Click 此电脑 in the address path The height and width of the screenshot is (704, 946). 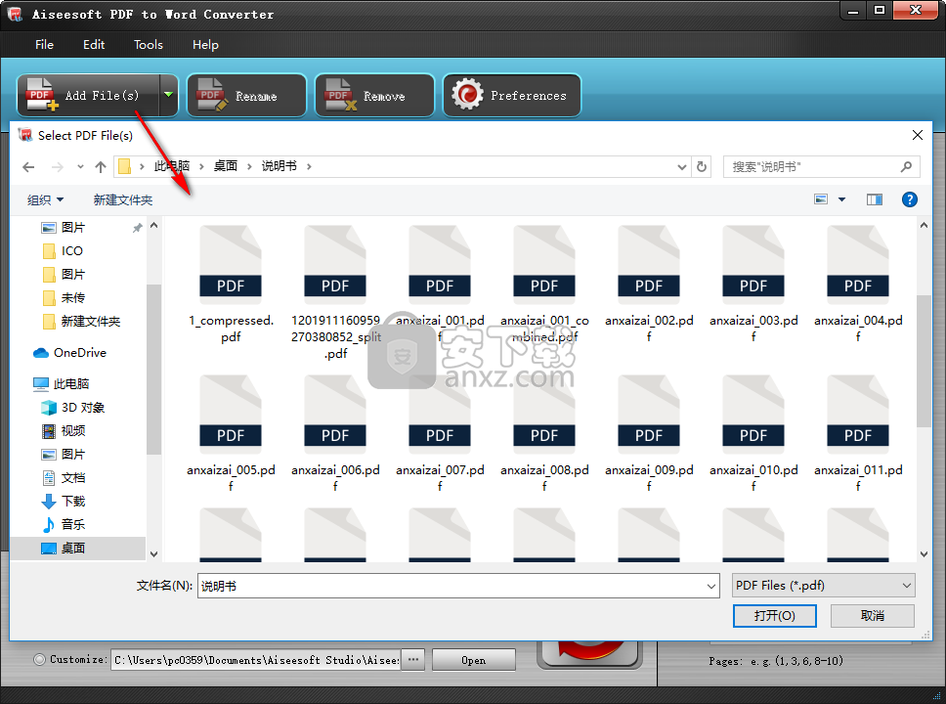171,166
